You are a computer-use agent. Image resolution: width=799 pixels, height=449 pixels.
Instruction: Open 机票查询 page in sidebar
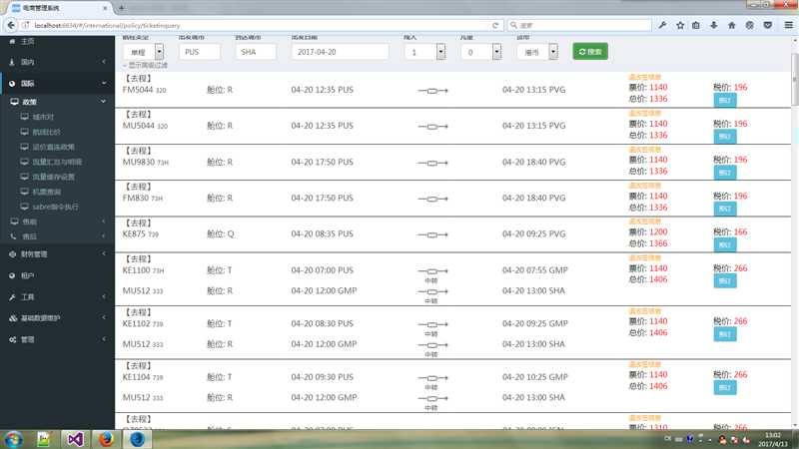coord(46,192)
